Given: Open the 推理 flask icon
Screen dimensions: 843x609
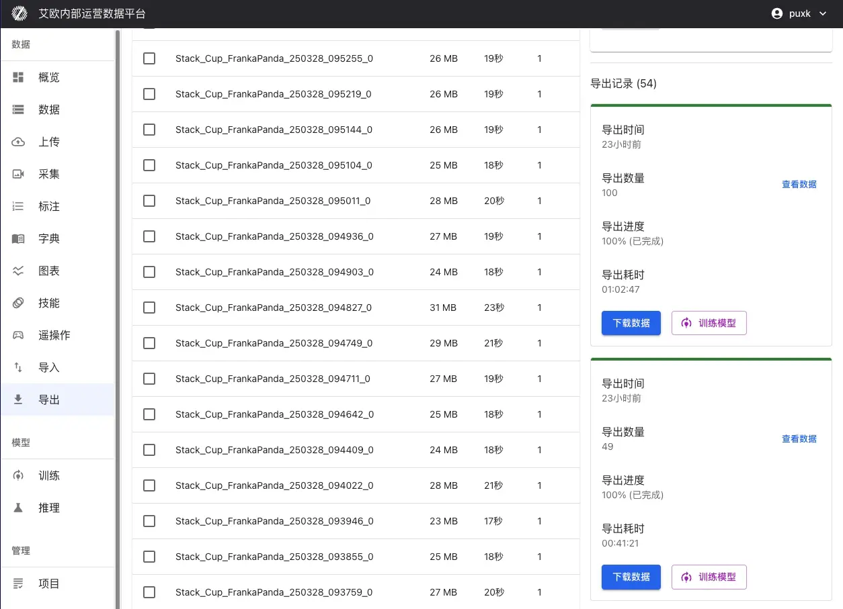Looking at the screenshot, I should click(x=19, y=508).
